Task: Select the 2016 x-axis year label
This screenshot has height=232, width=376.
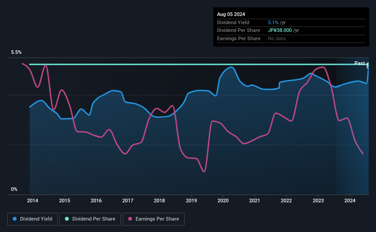Action: point(96,200)
